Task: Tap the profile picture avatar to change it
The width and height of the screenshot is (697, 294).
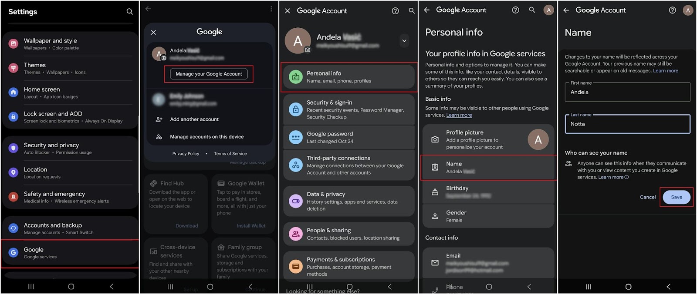Action: [x=538, y=140]
